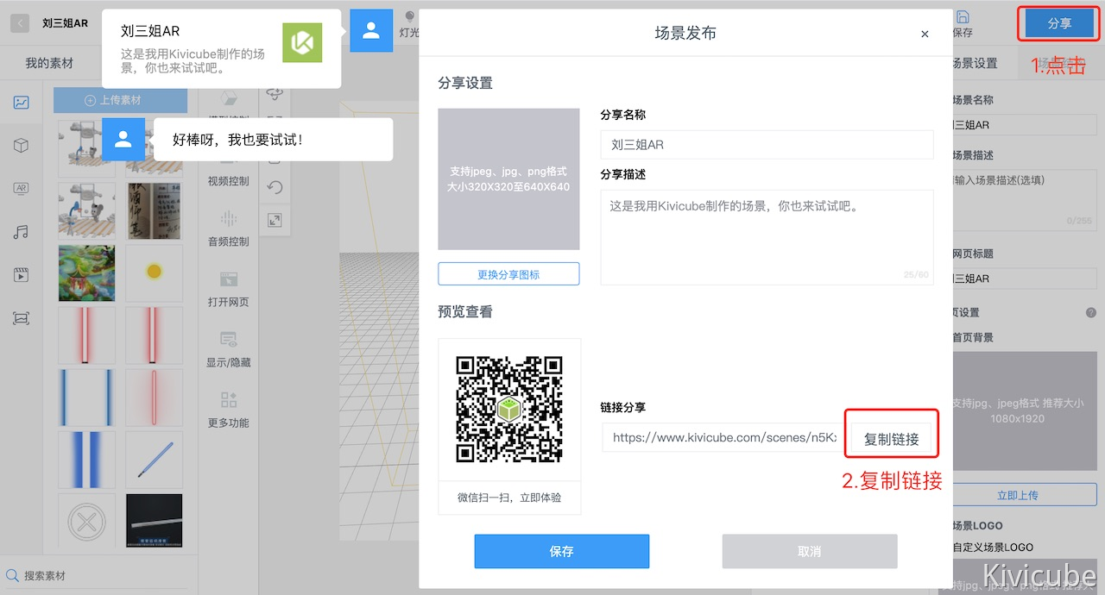The width and height of the screenshot is (1105, 595).
Task: Click the 场景描述 description box in the right panel
Action: coord(1022,199)
